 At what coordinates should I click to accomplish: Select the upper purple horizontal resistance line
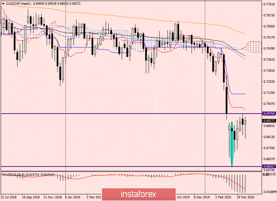coord(125,113)
